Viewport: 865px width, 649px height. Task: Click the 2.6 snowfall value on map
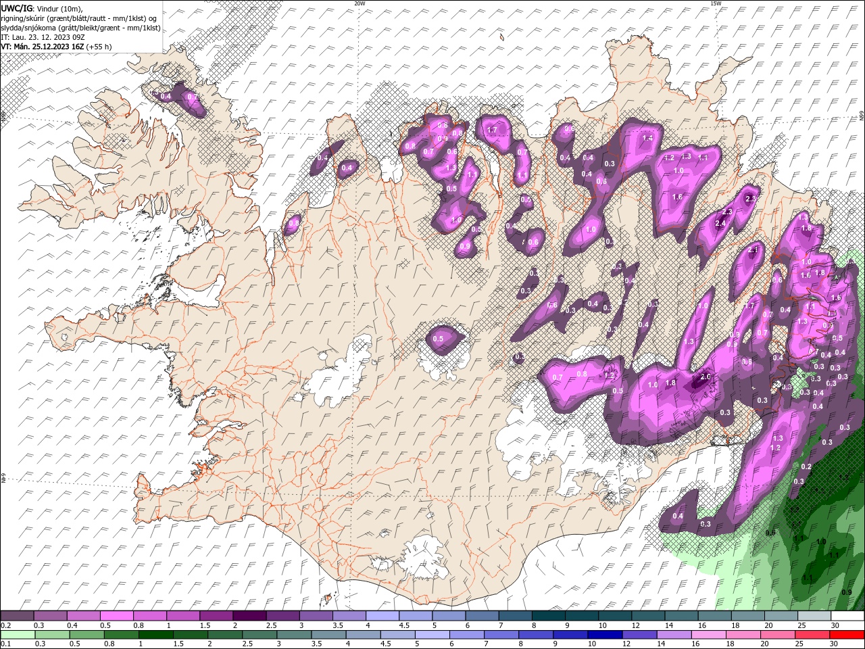[706, 377]
